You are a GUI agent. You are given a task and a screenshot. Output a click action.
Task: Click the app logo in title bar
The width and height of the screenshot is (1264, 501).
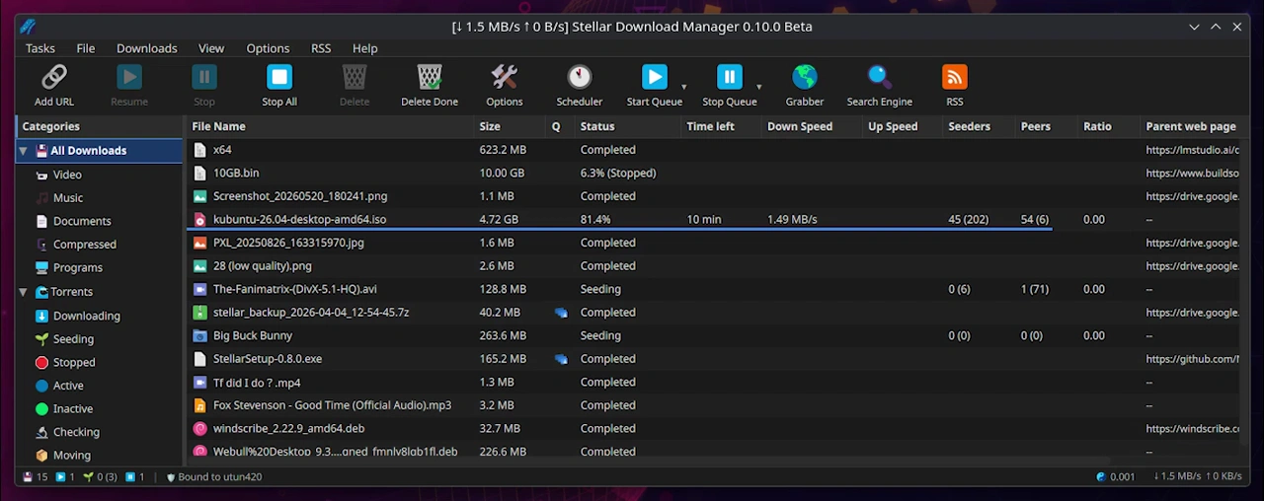28,27
